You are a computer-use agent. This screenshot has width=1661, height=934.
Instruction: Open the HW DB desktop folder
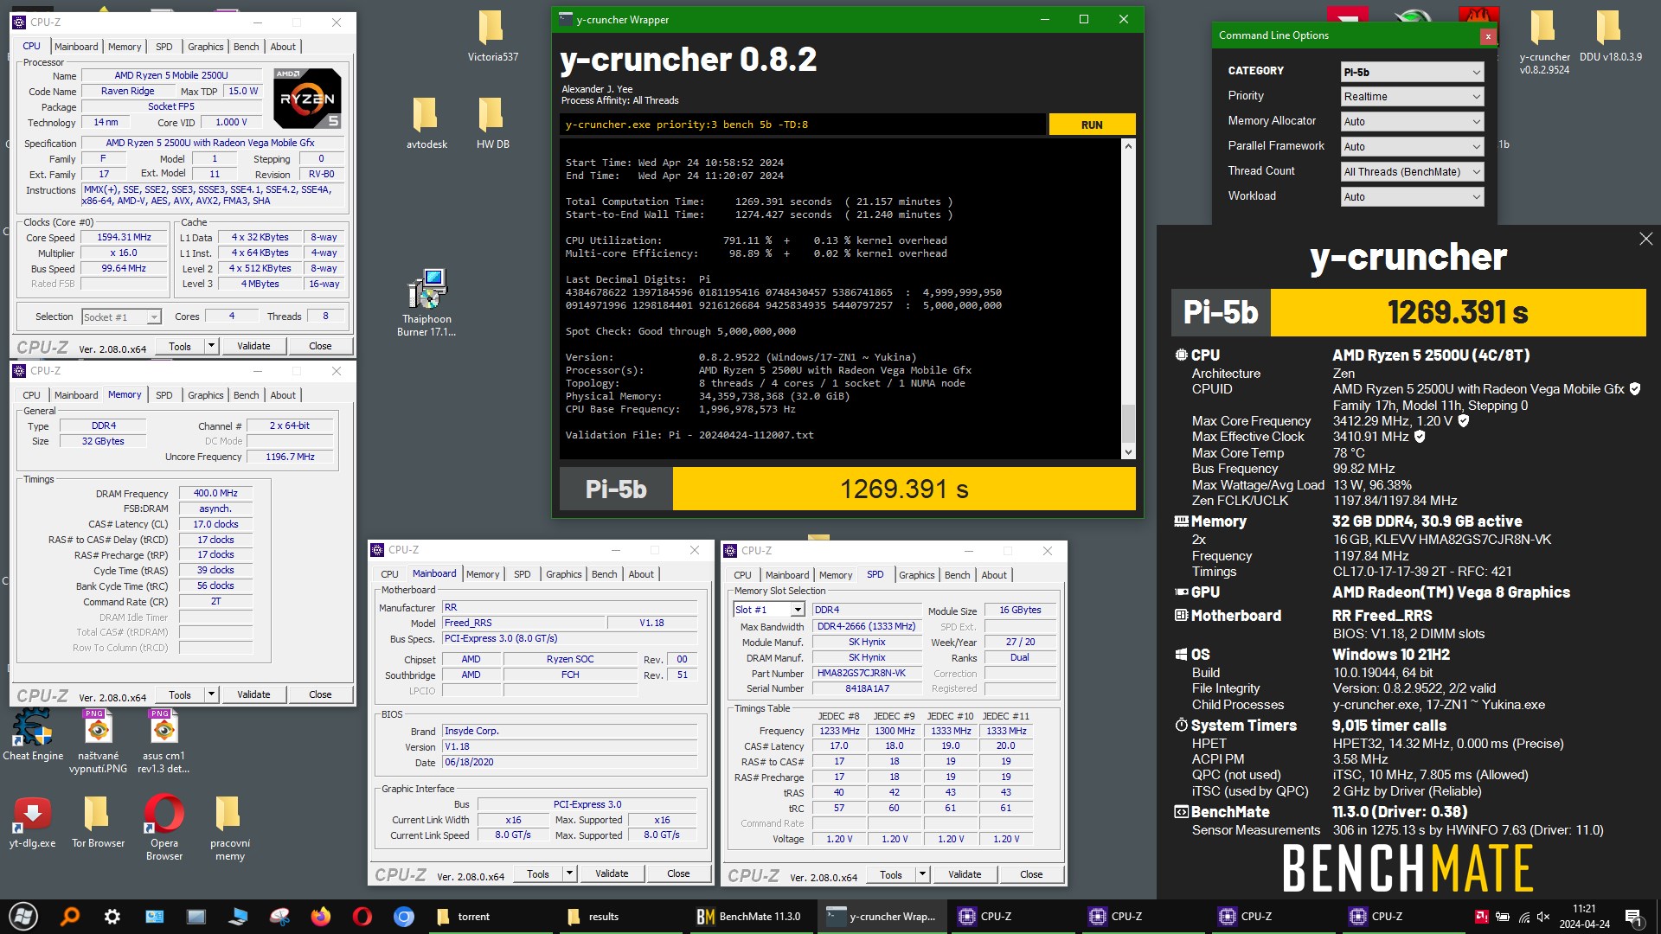click(492, 122)
